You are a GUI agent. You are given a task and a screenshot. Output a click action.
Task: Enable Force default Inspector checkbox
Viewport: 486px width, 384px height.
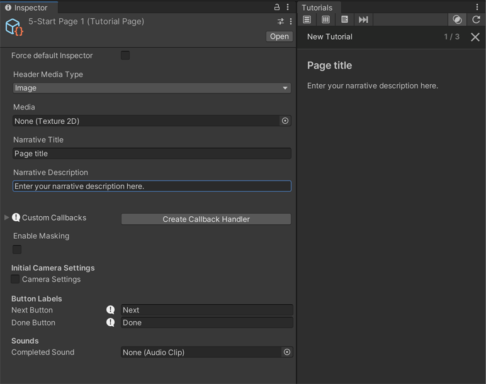point(125,55)
